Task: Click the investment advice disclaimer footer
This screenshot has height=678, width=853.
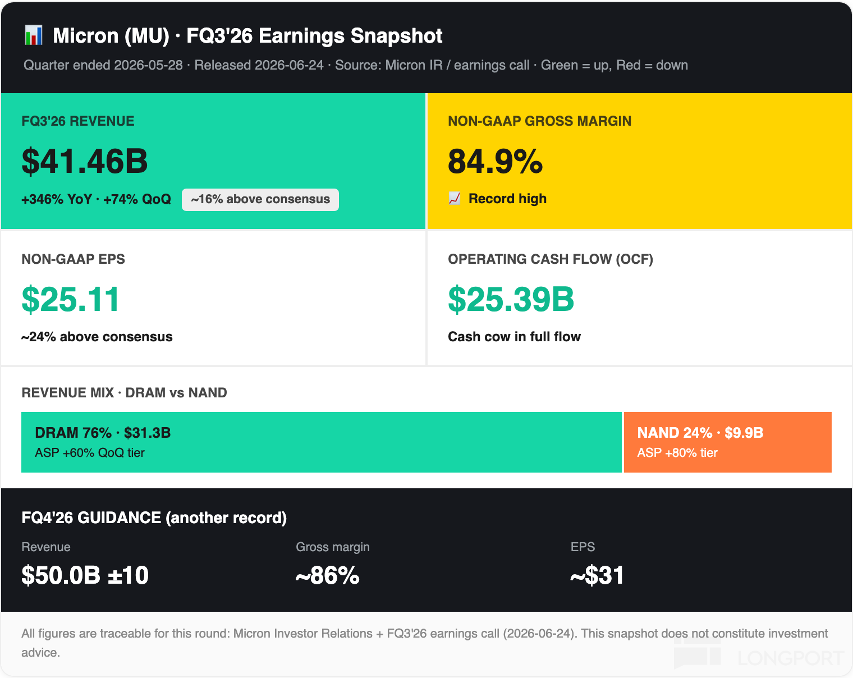Action: click(425, 643)
